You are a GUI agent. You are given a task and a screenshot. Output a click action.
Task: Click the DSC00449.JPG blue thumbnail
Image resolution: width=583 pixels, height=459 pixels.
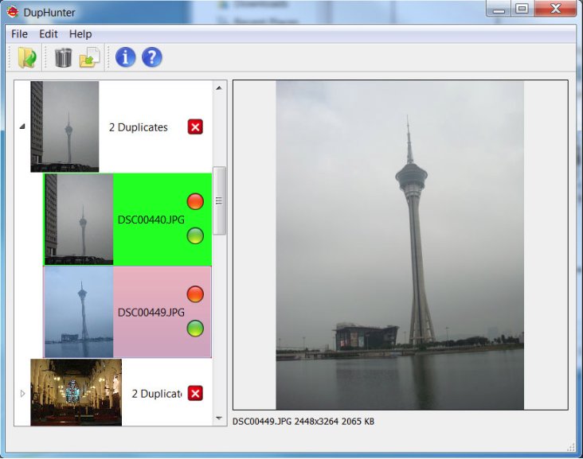pos(79,312)
